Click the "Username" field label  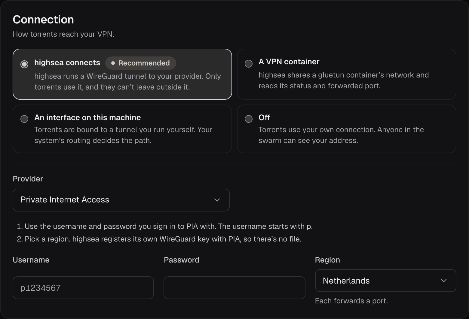pyautogui.click(x=31, y=260)
